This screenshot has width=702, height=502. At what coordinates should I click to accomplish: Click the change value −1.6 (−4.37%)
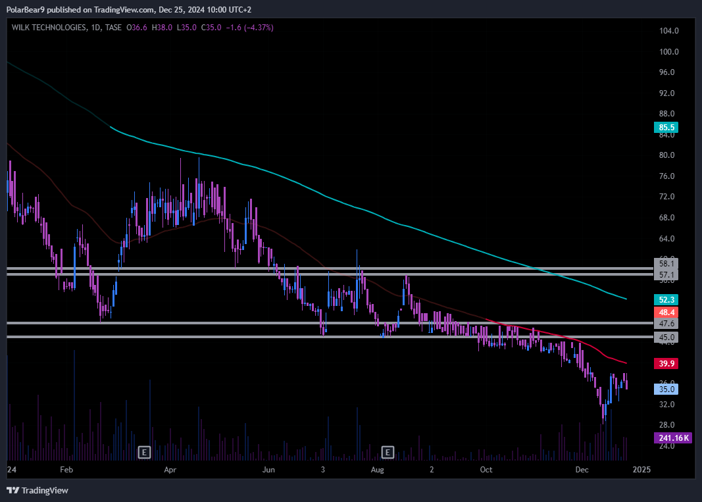(x=249, y=28)
